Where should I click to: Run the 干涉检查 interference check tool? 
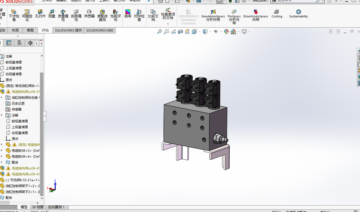point(14,15)
